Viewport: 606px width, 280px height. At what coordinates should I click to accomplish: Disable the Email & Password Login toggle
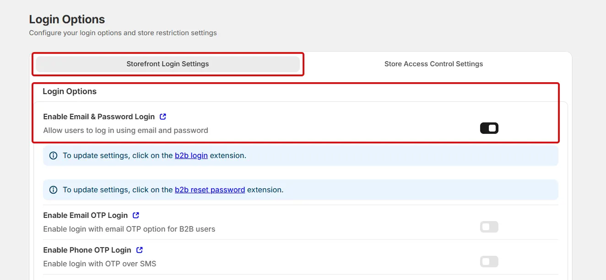(x=489, y=128)
